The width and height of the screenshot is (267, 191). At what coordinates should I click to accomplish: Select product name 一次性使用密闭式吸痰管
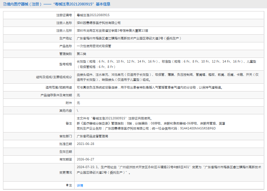tap(94, 46)
